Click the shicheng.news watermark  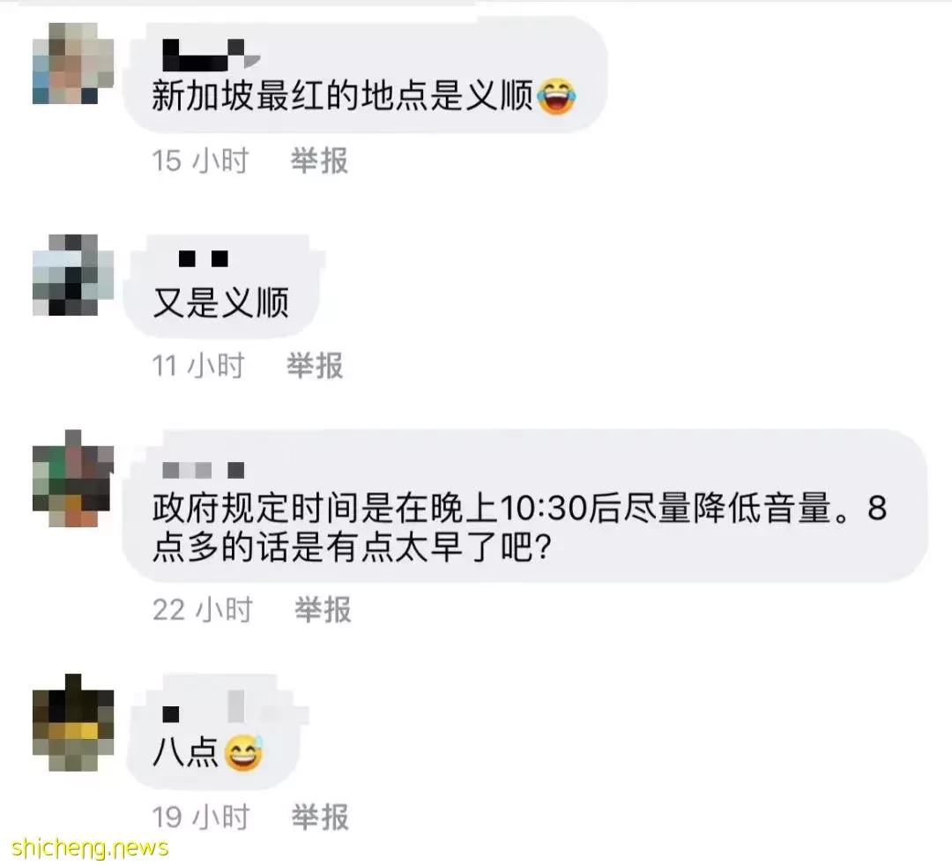pyautogui.click(x=90, y=846)
